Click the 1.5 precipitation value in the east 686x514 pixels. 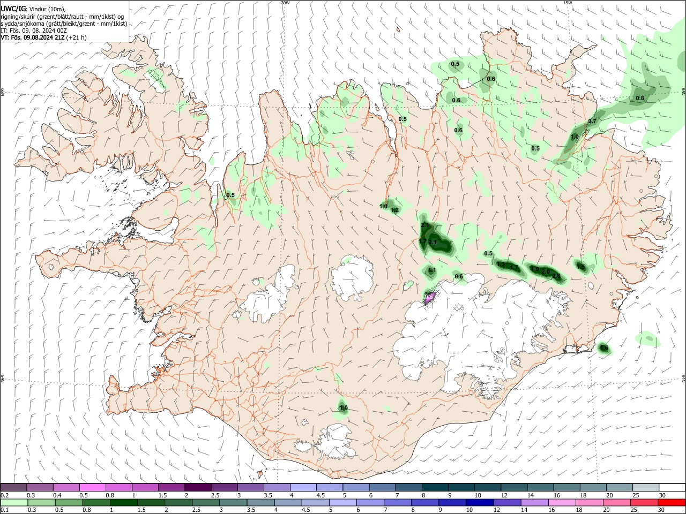coord(581,267)
